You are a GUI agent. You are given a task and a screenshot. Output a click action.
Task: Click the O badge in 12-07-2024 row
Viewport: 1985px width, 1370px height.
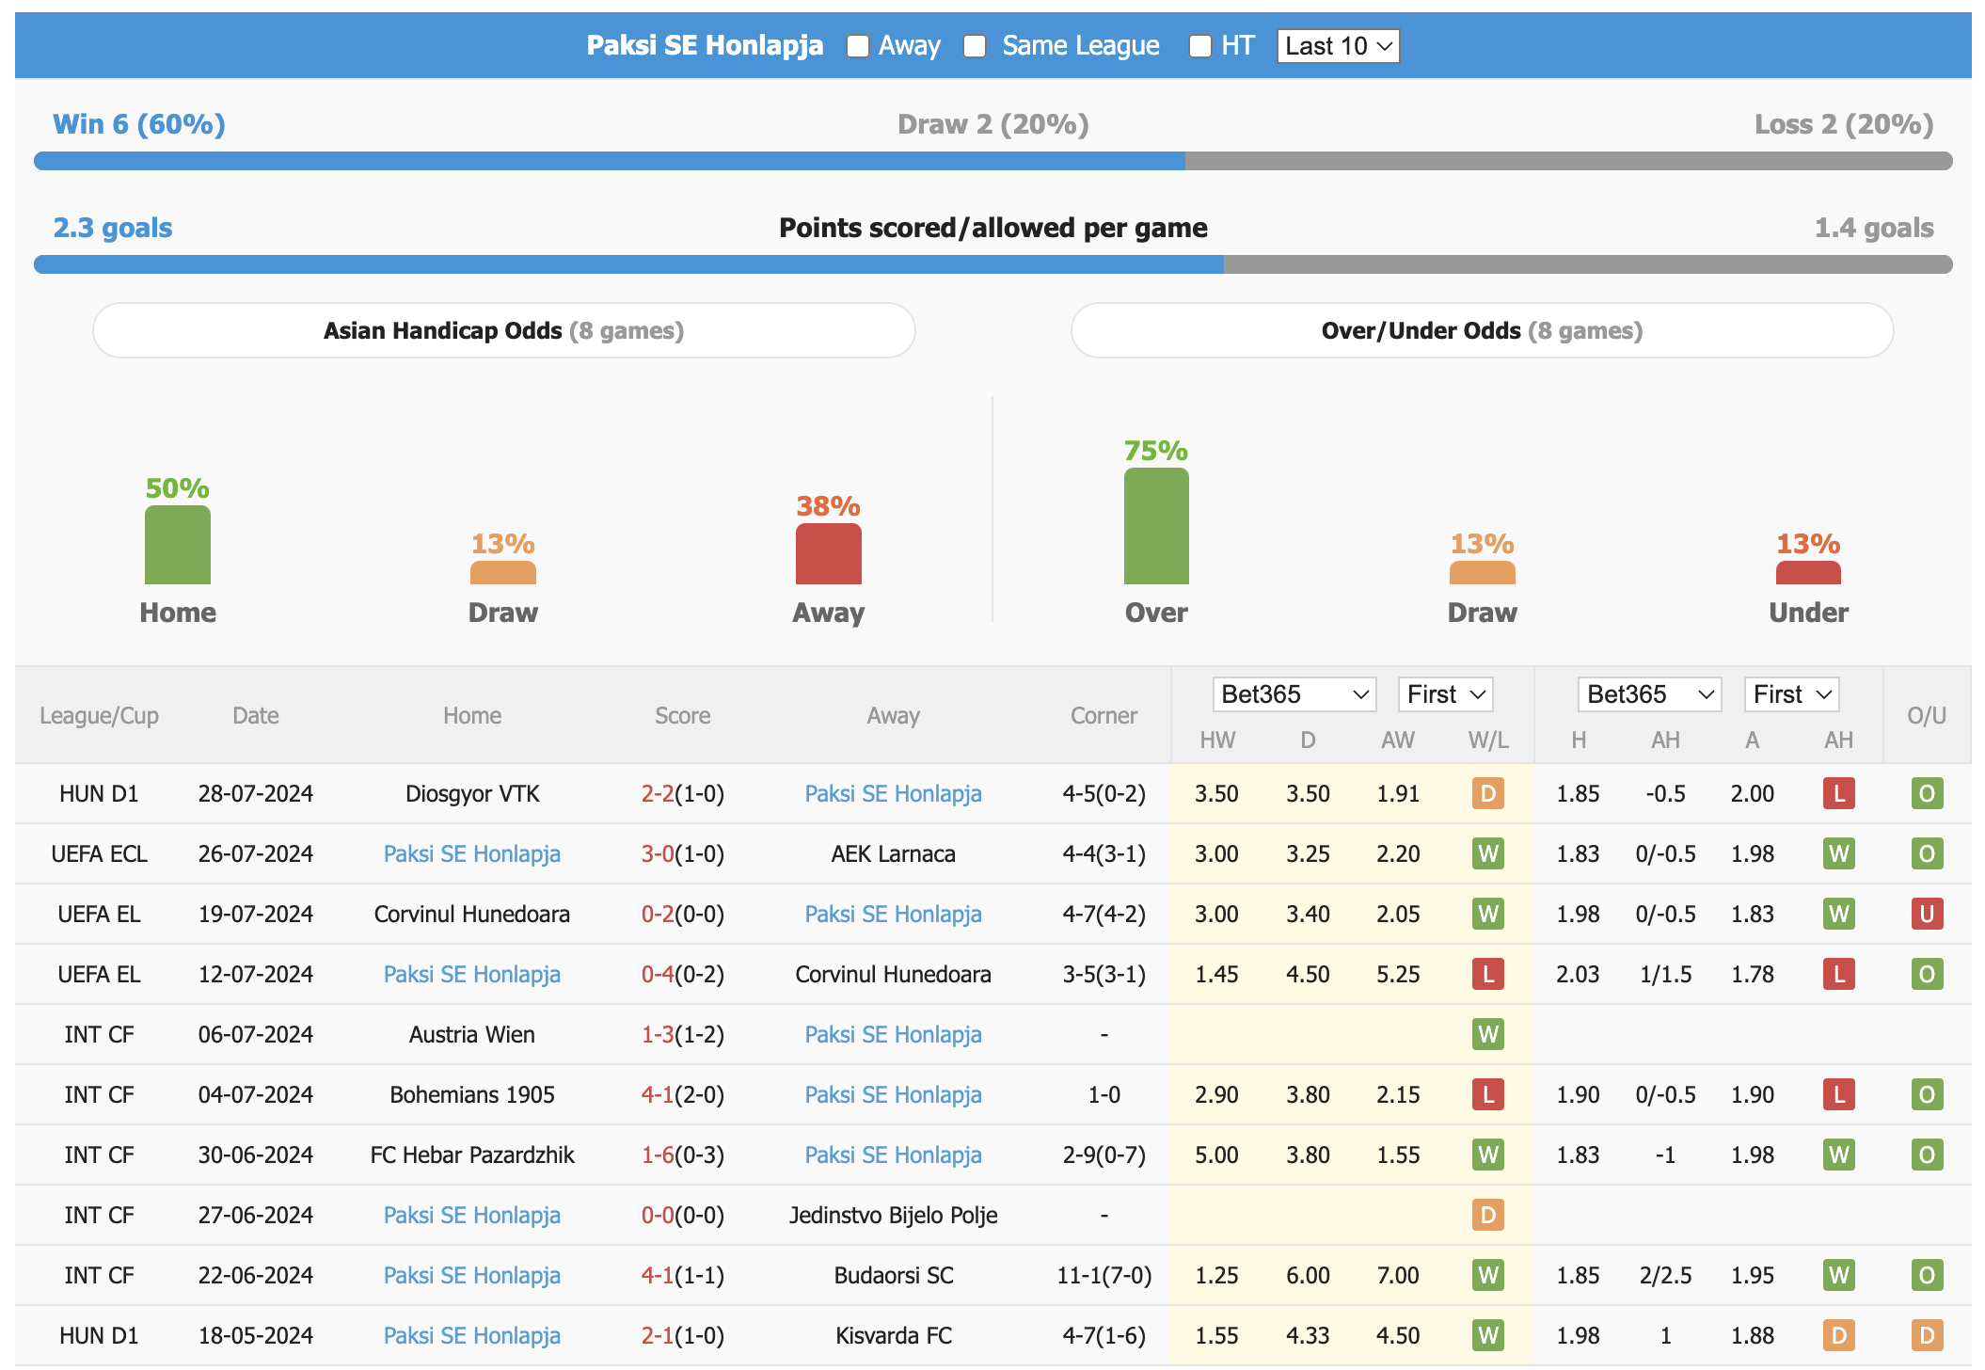tap(1927, 974)
